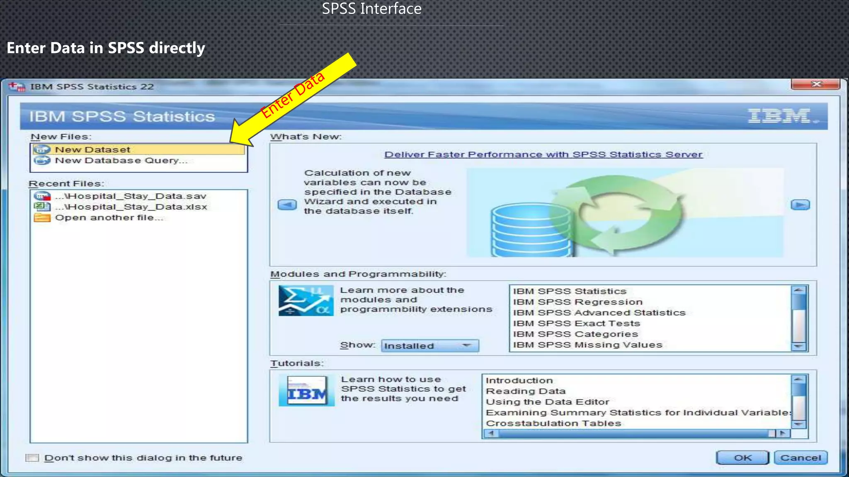Click the Open another file folder icon
Screen dimensions: 849x477
click(42, 217)
